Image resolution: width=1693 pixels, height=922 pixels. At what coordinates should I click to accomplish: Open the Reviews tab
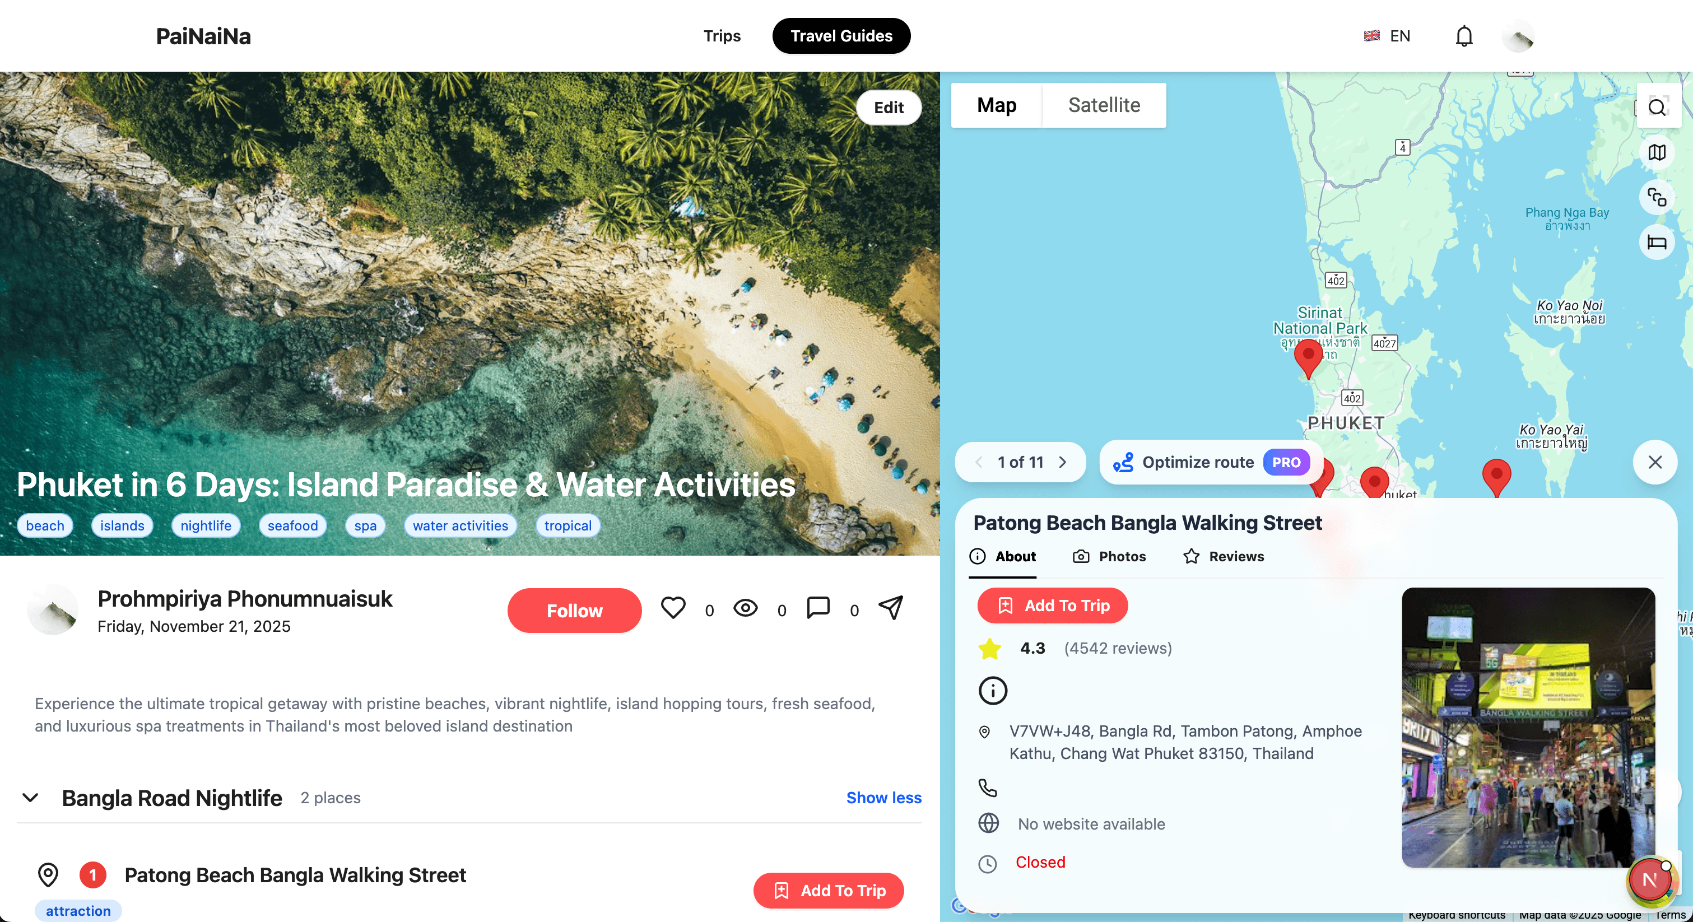1224,557
